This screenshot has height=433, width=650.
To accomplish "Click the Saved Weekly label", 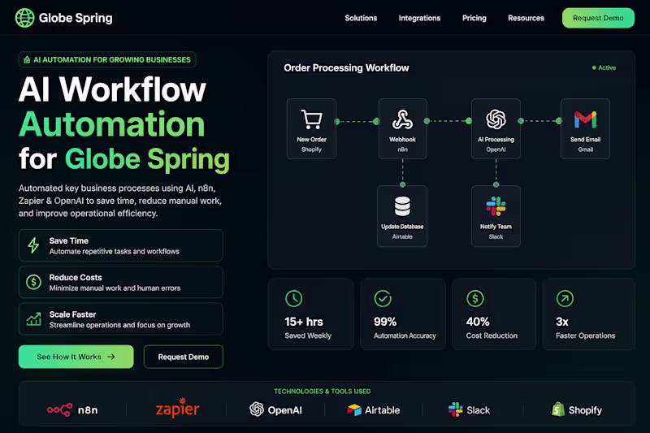I will click(x=308, y=336).
